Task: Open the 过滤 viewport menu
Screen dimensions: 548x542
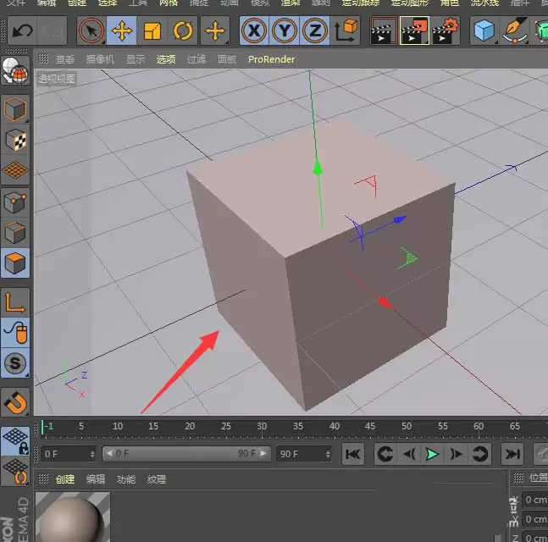Action: (197, 59)
